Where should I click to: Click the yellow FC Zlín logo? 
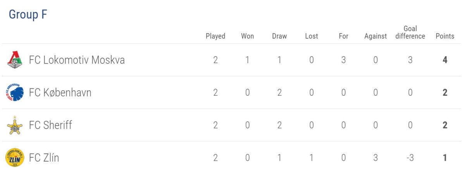(15, 158)
